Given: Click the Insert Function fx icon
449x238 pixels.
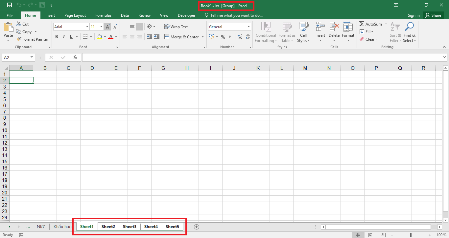Looking at the screenshot, I should [x=75, y=57].
